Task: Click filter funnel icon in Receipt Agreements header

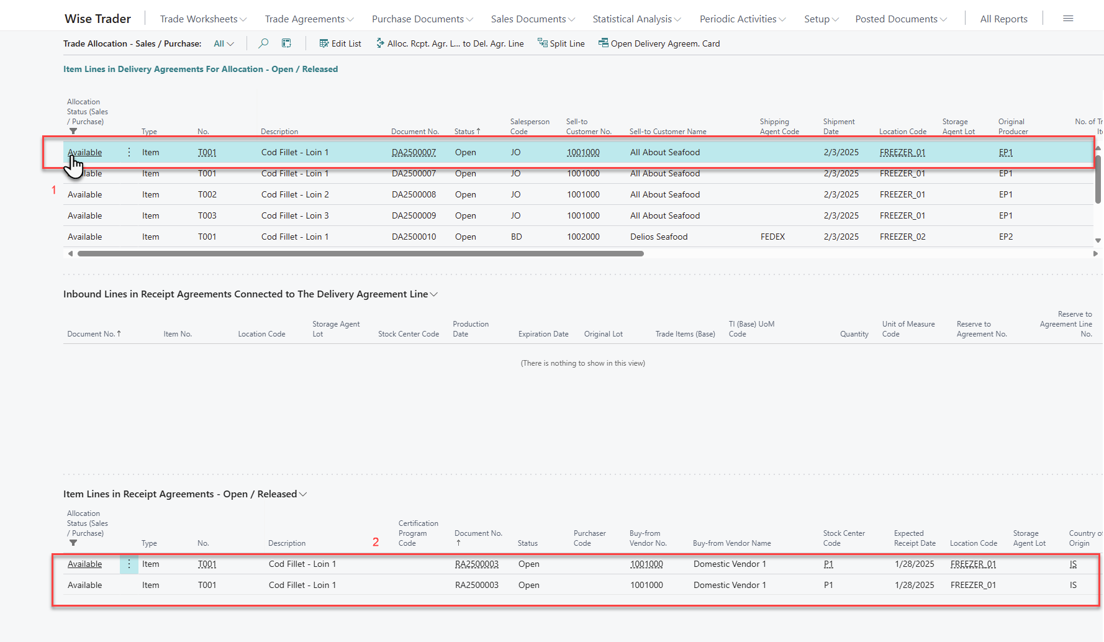Action: pos(73,543)
